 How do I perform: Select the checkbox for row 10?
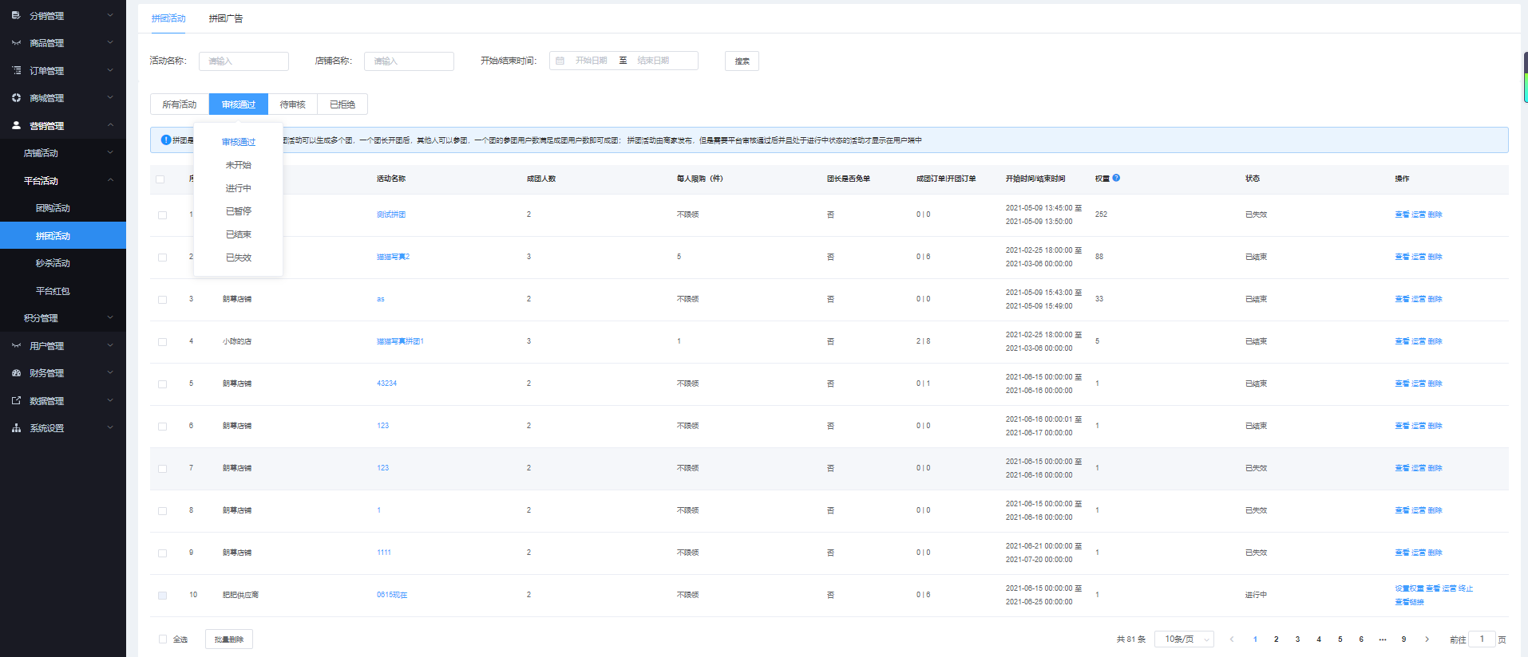(x=163, y=596)
